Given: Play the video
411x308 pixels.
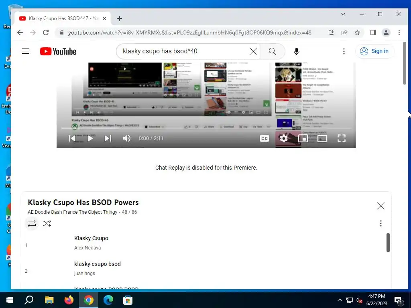Looking at the screenshot, I should [90, 138].
